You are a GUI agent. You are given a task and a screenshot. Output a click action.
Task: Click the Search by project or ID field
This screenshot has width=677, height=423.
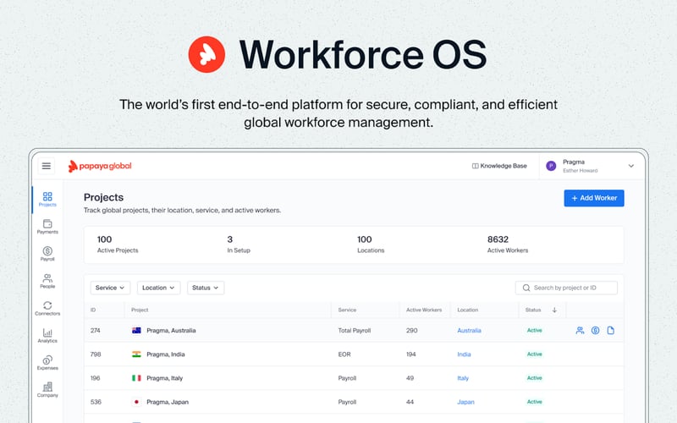point(566,288)
